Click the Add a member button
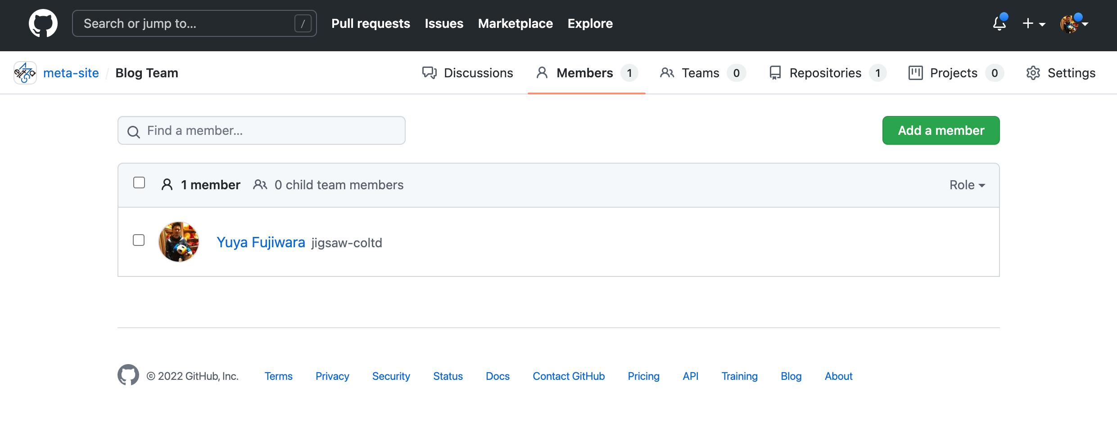This screenshot has width=1117, height=423. [941, 130]
